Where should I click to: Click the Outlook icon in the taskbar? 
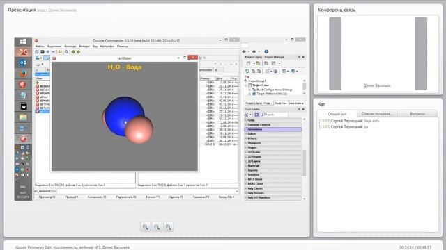click(x=23, y=62)
